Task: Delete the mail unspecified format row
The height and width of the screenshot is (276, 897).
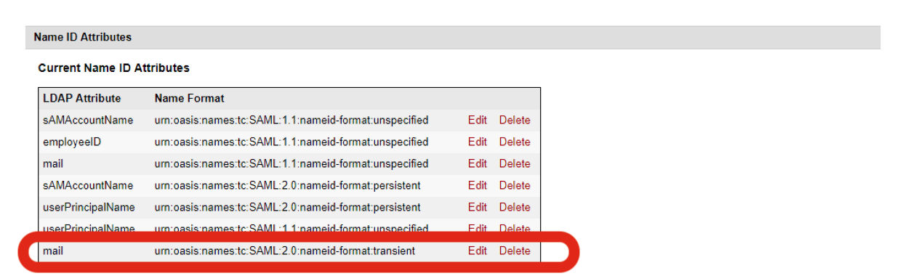Action: point(515,163)
